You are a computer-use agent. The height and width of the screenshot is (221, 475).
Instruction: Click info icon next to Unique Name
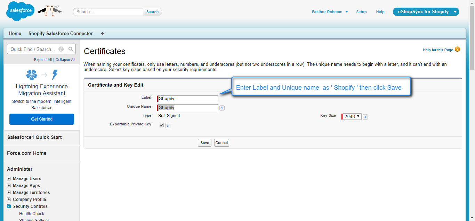(x=222, y=108)
